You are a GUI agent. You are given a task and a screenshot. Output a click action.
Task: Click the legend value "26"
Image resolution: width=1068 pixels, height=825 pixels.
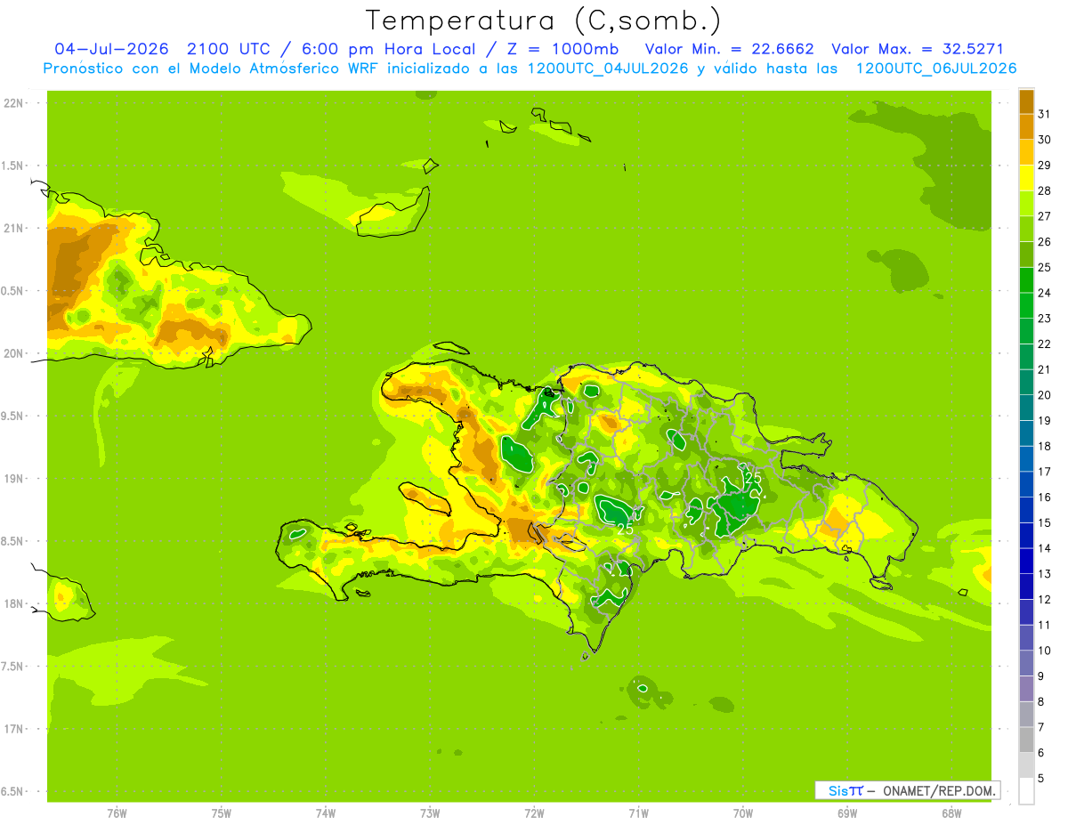click(1044, 242)
